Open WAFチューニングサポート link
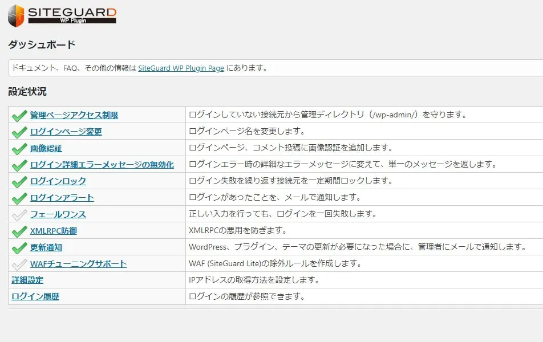The image size is (543, 342). (x=79, y=264)
